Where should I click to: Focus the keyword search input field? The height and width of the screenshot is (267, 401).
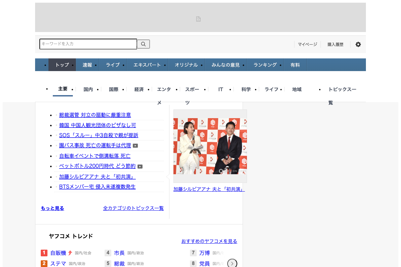[88, 44]
